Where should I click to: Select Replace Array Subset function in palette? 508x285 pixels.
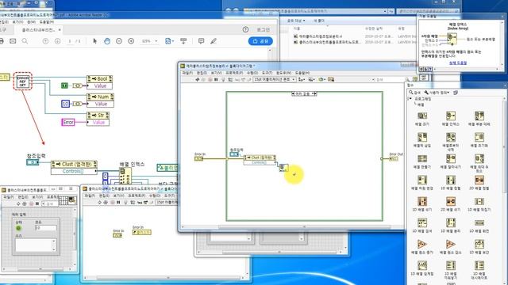click(479, 116)
